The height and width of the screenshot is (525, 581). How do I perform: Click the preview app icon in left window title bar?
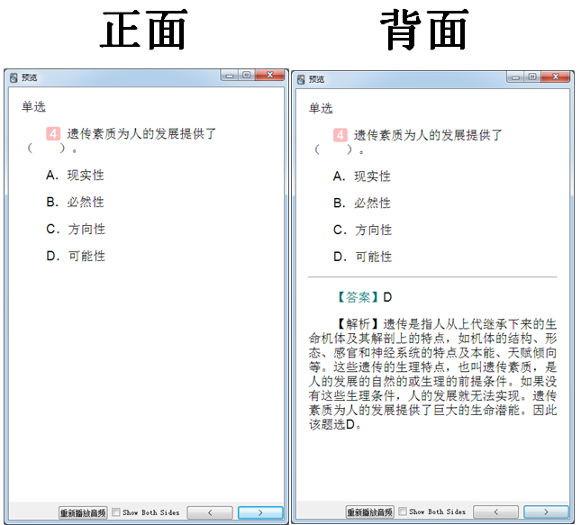(x=14, y=77)
